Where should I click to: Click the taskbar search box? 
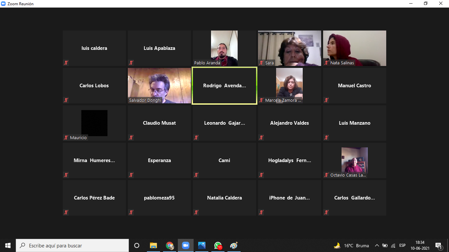click(x=72, y=245)
